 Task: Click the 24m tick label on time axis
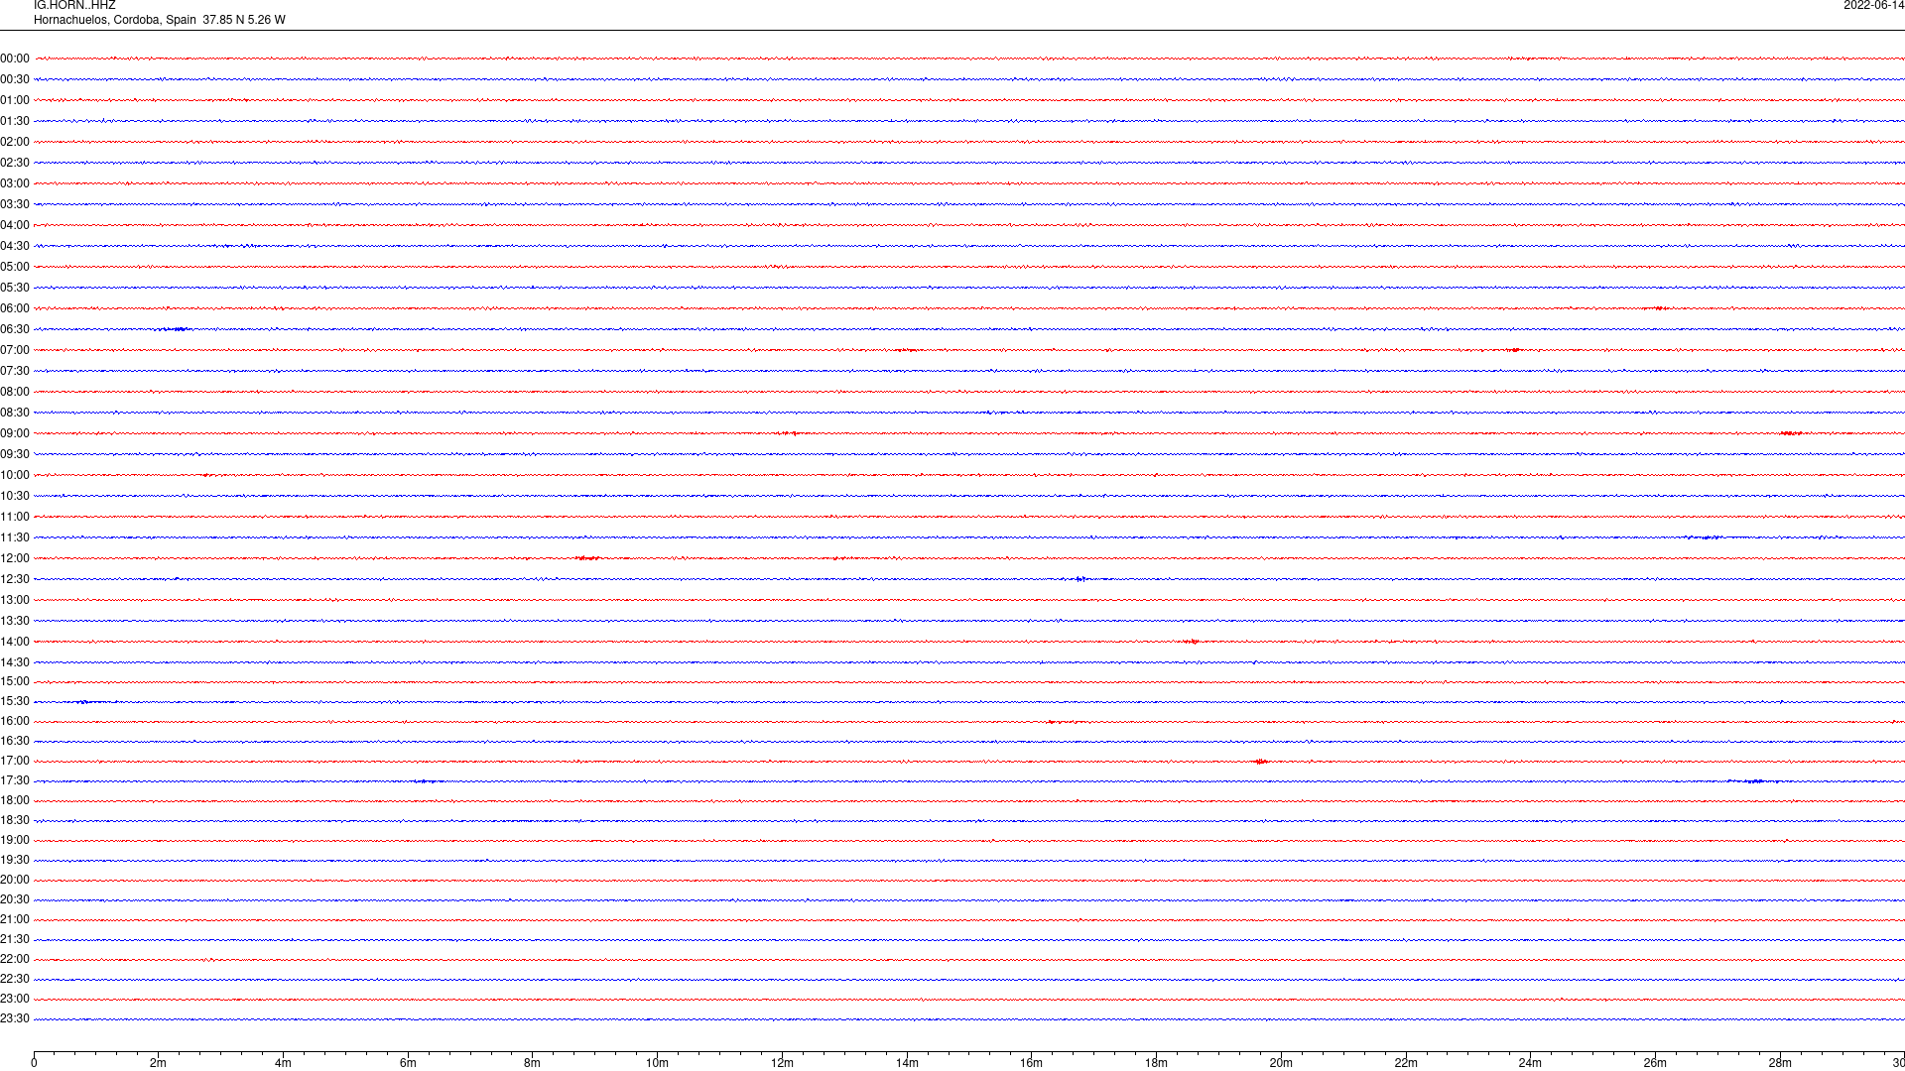[1530, 1063]
